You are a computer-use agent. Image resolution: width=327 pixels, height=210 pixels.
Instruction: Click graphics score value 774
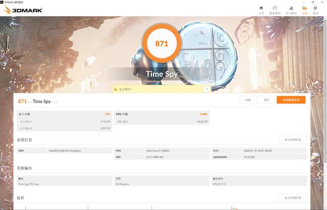tap(107, 114)
